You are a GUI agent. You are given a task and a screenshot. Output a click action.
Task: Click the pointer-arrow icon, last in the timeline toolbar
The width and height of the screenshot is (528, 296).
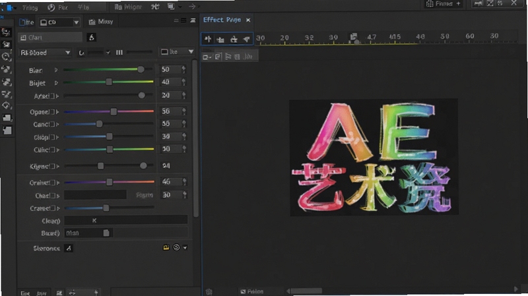pyautogui.click(x=246, y=40)
